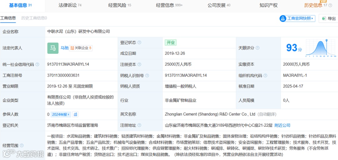Select paid-in capital 20000万人民币
338x160 pixels.
[297, 64]
